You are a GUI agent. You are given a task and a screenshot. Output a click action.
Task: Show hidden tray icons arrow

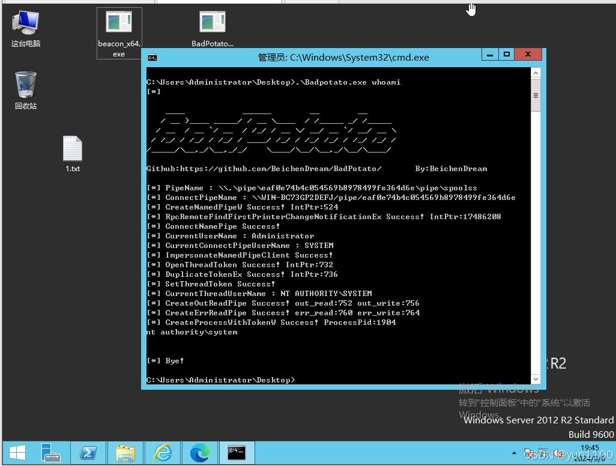tap(514, 453)
